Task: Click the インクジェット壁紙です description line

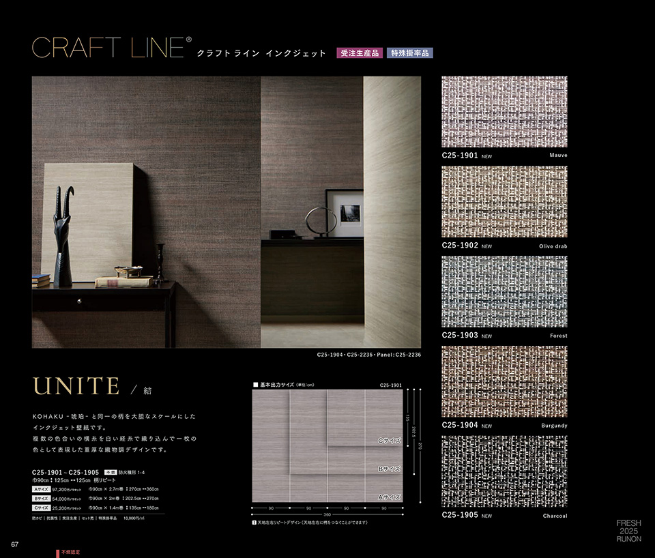Action: pyautogui.click(x=70, y=428)
